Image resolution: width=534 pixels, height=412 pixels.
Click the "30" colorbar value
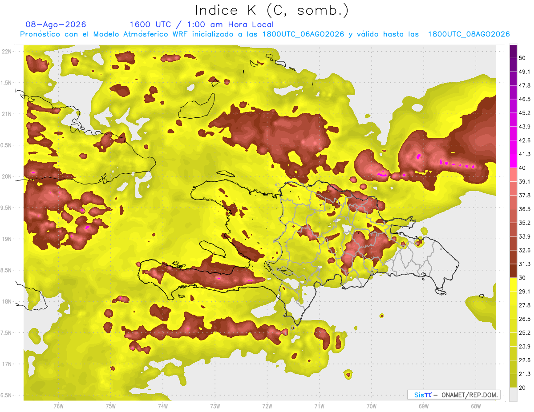pos(522,278)
